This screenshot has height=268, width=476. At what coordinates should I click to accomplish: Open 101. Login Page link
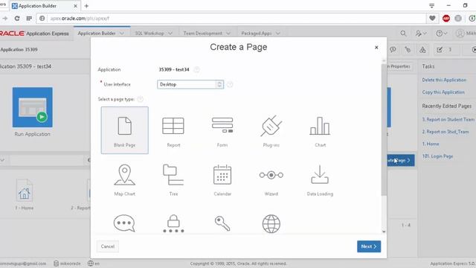tap(437, 156)
